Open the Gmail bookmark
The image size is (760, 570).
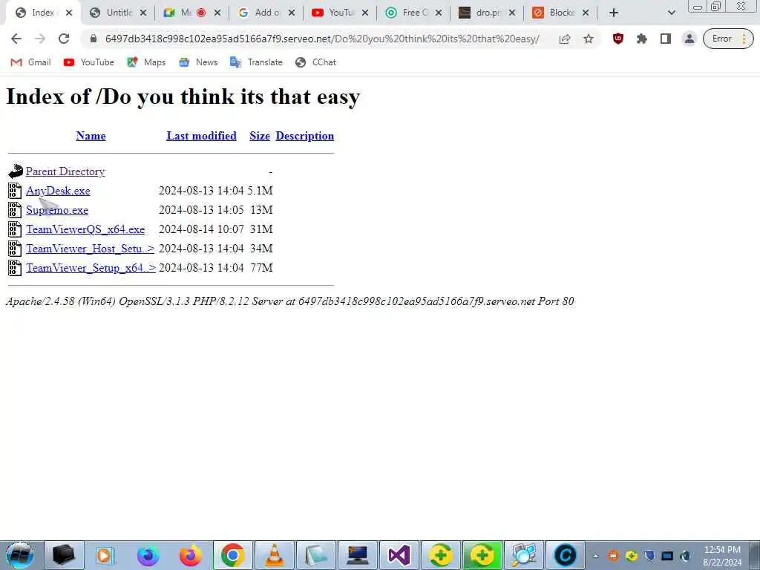tap(30, 62)
